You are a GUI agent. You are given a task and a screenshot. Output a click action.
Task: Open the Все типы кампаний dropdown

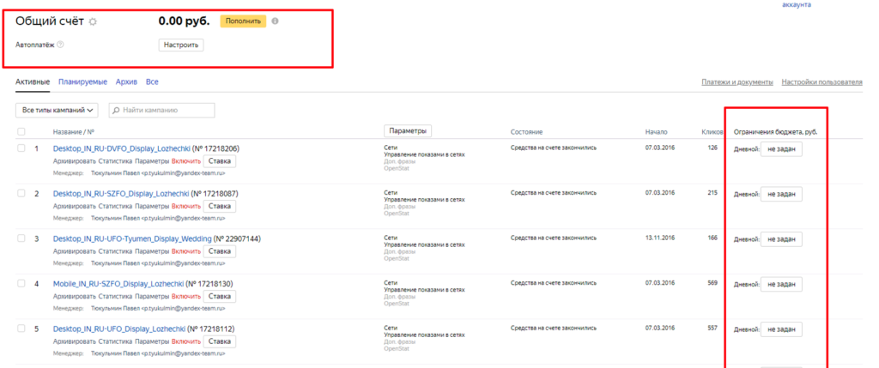58,111
